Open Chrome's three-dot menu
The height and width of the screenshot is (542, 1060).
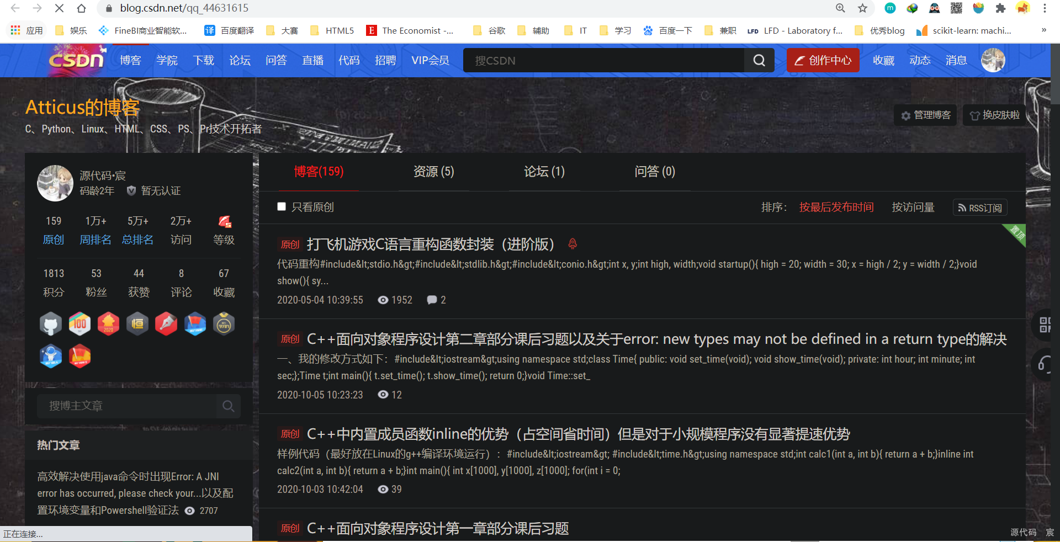[1045, 8]
